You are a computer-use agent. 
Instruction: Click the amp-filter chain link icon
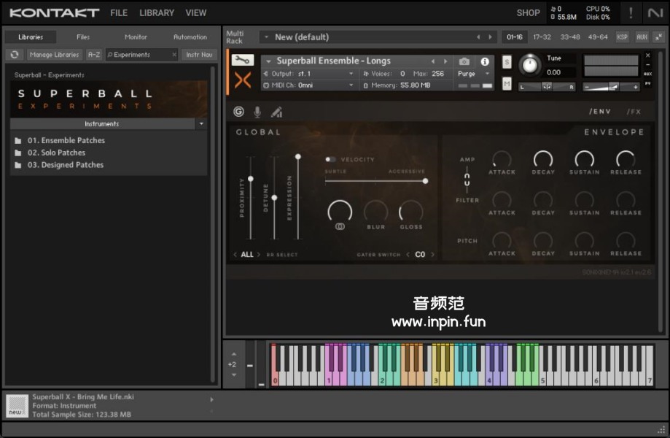tap(467, 180)
